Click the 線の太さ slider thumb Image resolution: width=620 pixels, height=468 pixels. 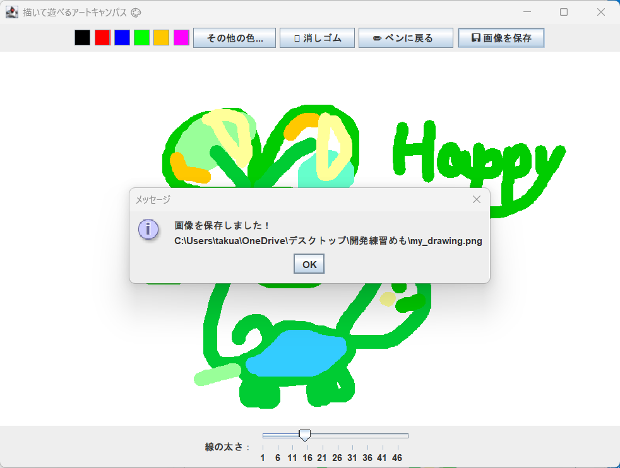[305, 435]
